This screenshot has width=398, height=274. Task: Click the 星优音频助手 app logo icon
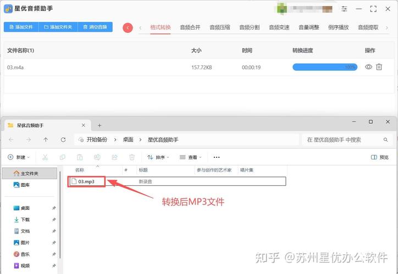coord(8,9)
